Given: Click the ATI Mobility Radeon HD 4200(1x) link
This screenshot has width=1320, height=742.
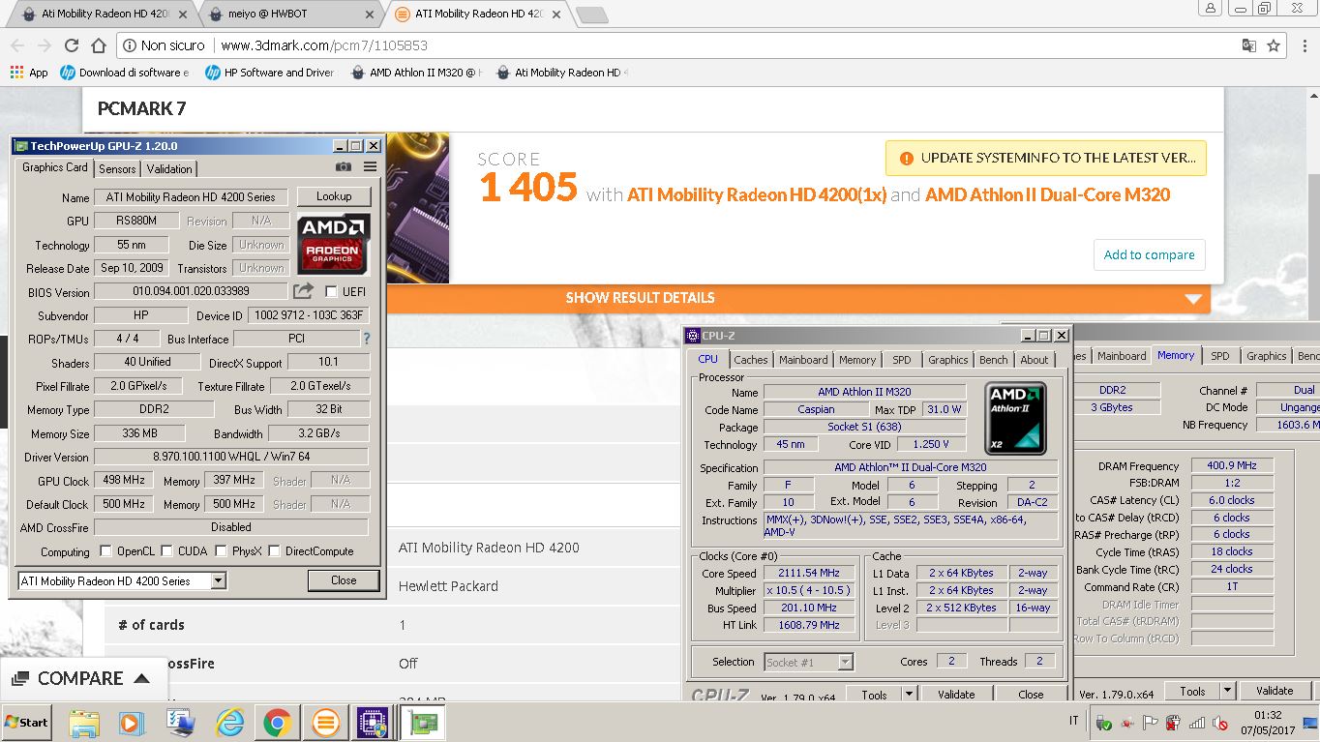Looking at the screenshot, I should click(757, 194).
